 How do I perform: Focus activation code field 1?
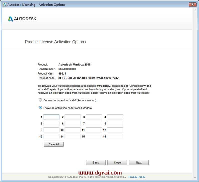pos(51,117)
